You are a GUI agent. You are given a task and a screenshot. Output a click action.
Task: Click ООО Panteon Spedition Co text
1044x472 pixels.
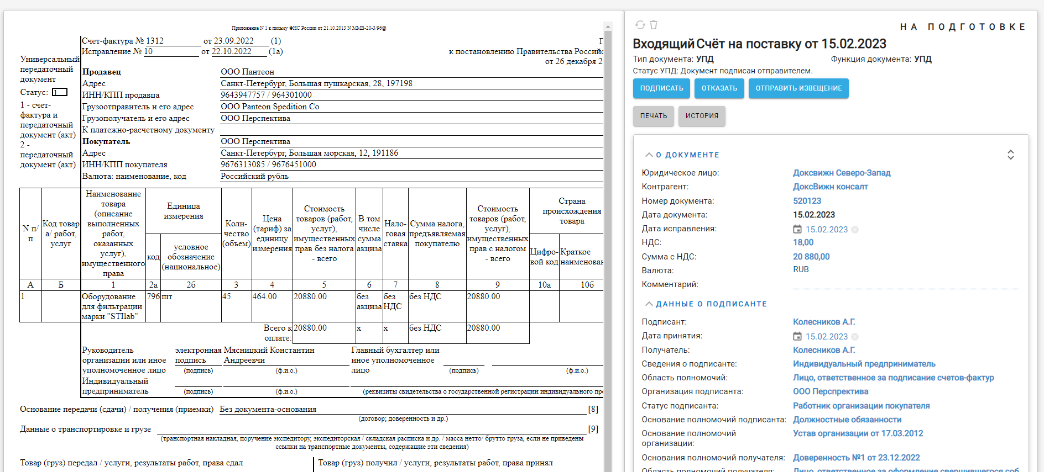(x=270, y=107)
